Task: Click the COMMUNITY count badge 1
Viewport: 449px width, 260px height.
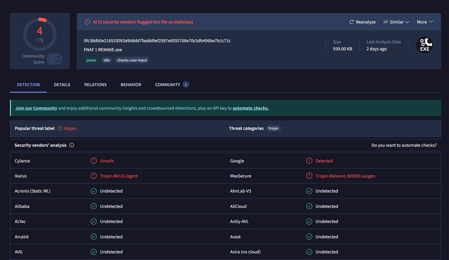Action: pos(186,85)
